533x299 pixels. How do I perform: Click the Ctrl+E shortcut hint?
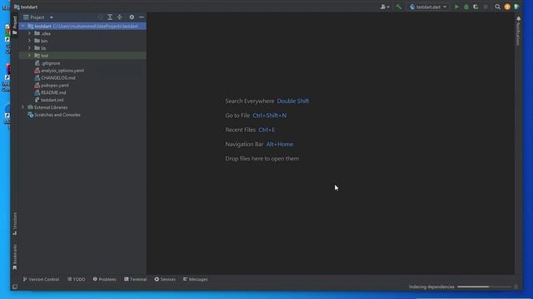(266, 130)
